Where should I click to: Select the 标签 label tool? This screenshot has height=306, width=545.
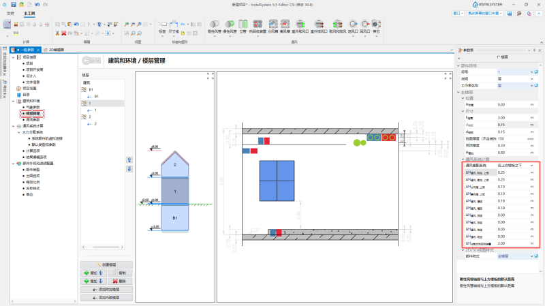point(162,27)
